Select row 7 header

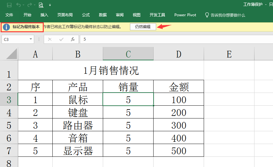pyautogui.click(x=9, y=150)
